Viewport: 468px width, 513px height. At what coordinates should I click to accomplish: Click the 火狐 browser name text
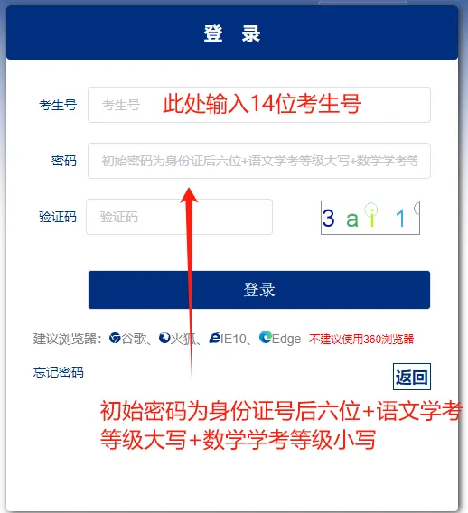pyautogui.click(x=183, y=339)
